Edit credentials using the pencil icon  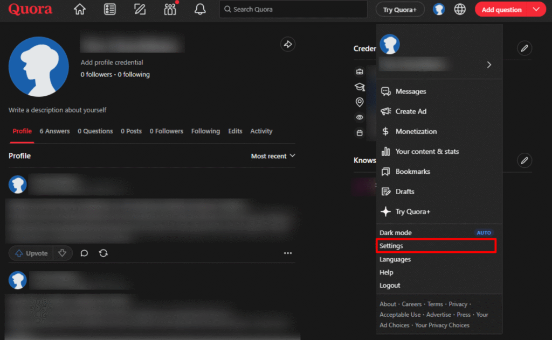[x=524, y=48]
